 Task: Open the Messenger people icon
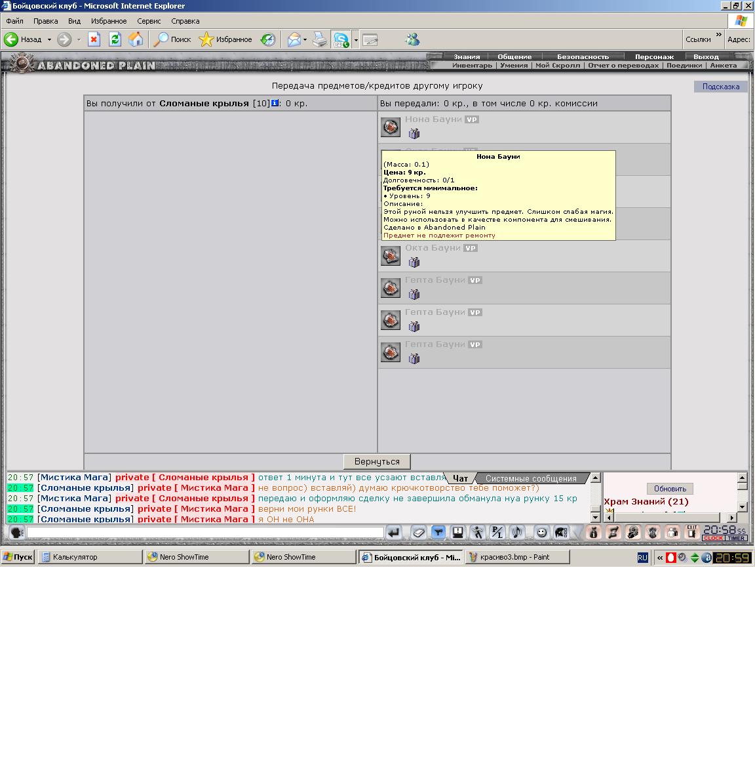coord(413,39)
